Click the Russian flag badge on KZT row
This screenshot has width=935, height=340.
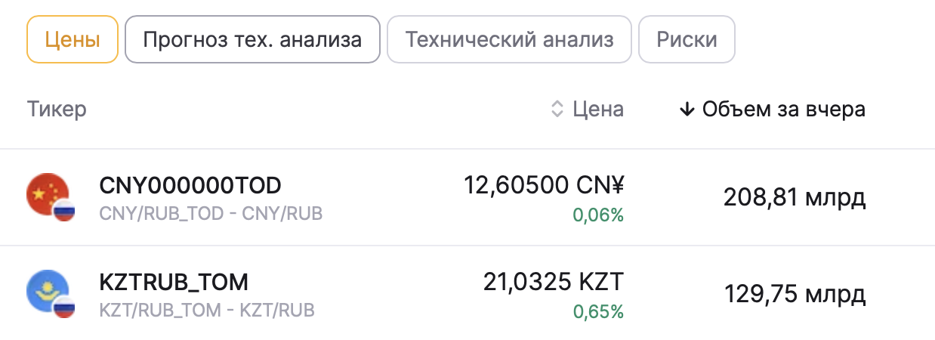click(x=65, y=308)
